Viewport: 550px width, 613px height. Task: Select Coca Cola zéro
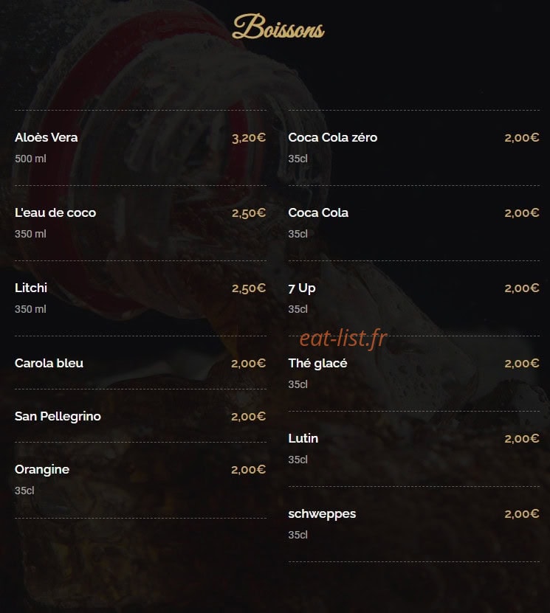(x=332, y=137)
